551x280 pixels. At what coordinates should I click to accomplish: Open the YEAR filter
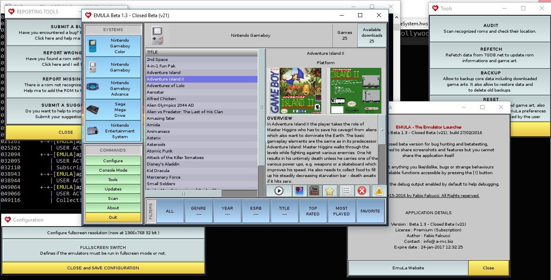point(227,211)
